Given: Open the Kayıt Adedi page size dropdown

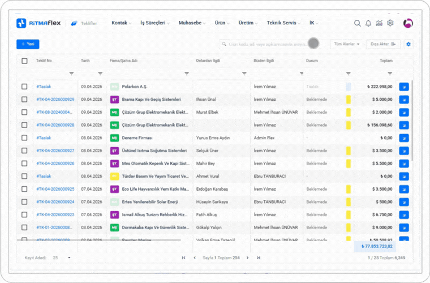Looking at the screenshot, I should point(62,258).
